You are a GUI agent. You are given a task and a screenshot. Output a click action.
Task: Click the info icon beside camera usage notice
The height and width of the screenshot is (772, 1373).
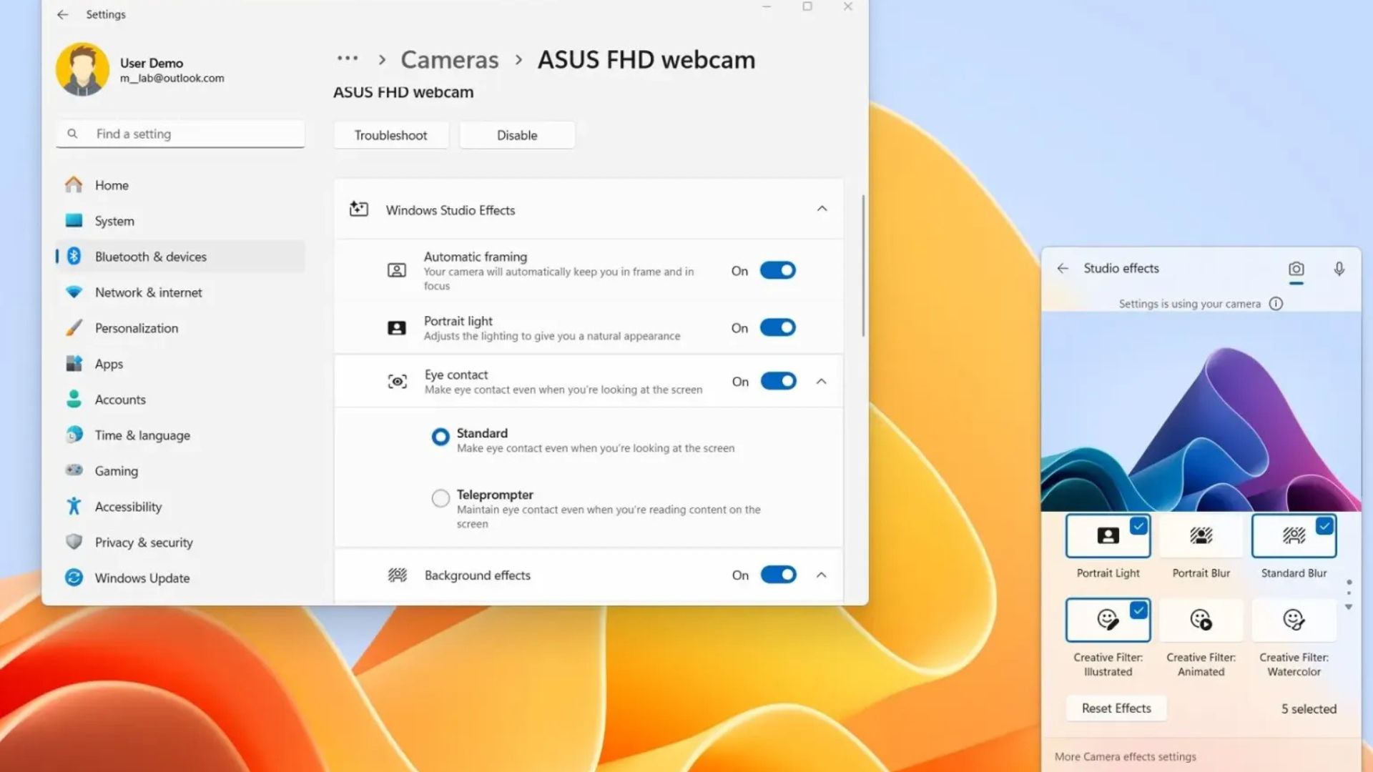click(1277, 303)
